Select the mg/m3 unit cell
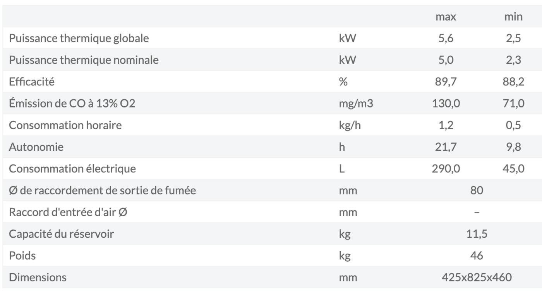542x303 pixels. (356, 104)
